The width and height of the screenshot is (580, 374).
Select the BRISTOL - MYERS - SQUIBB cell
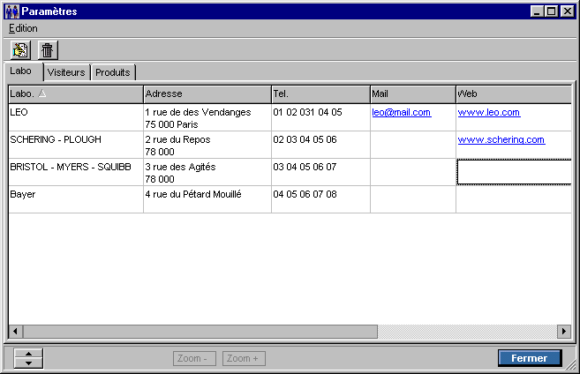(x=76, y=172)
